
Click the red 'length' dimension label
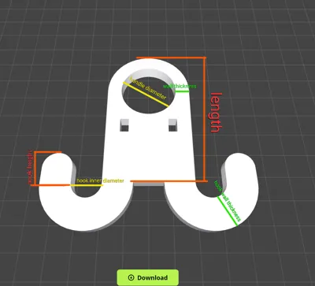pos(217,113)
